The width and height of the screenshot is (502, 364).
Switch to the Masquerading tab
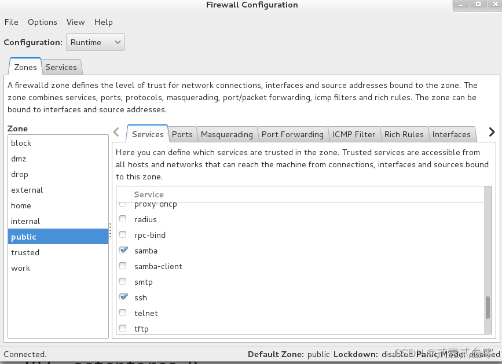pyautogui.click(x=227, y=134)
